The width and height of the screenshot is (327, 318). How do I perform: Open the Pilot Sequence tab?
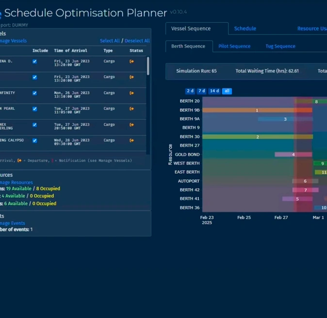pyautogui.click(x=234, y=46)
